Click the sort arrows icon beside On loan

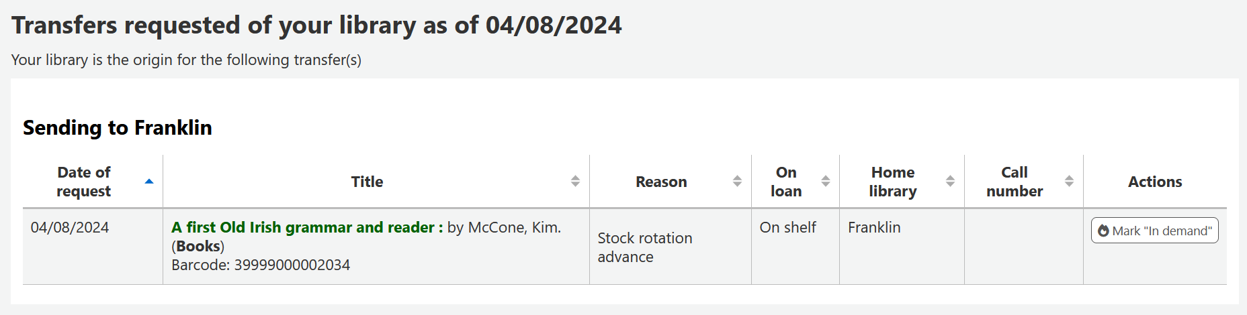point(826,182)
